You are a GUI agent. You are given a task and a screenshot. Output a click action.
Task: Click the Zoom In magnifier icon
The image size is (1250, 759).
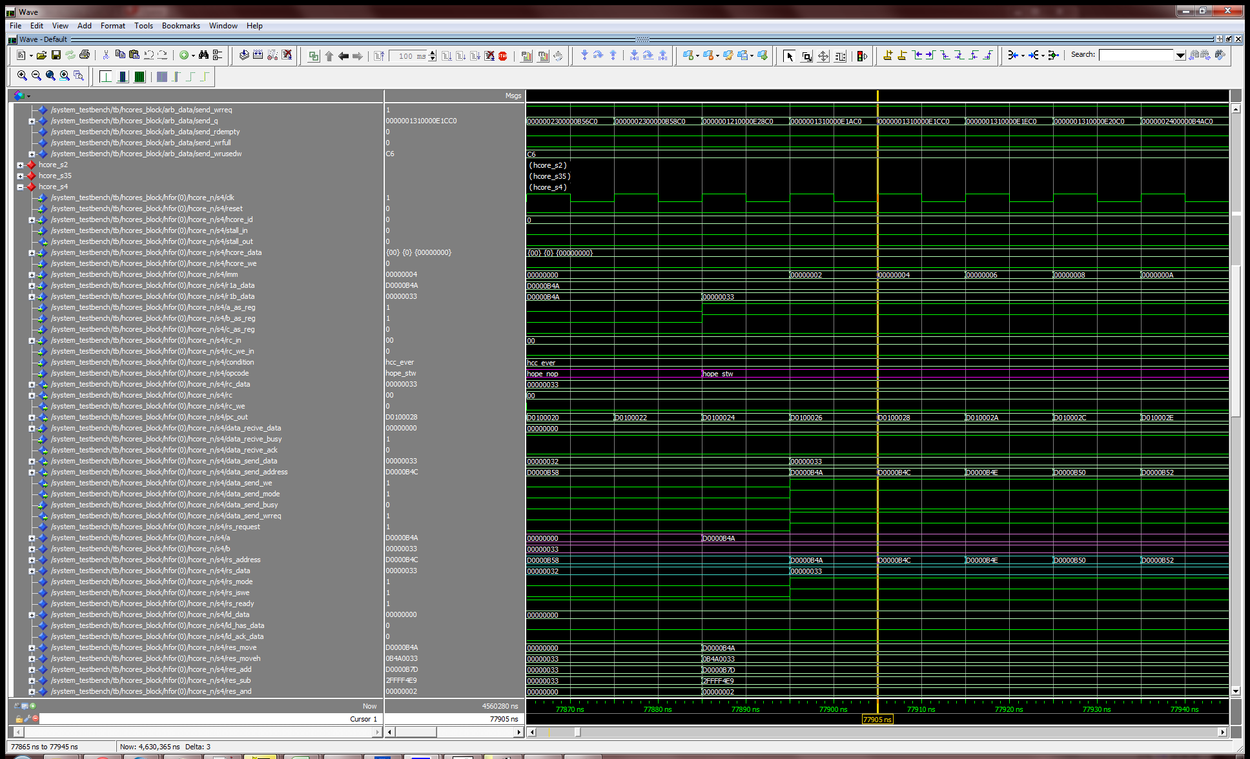pyautogui.click(x=22, y=76)
